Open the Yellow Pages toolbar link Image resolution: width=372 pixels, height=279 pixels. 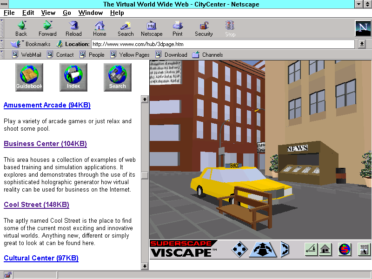(130, 55)
